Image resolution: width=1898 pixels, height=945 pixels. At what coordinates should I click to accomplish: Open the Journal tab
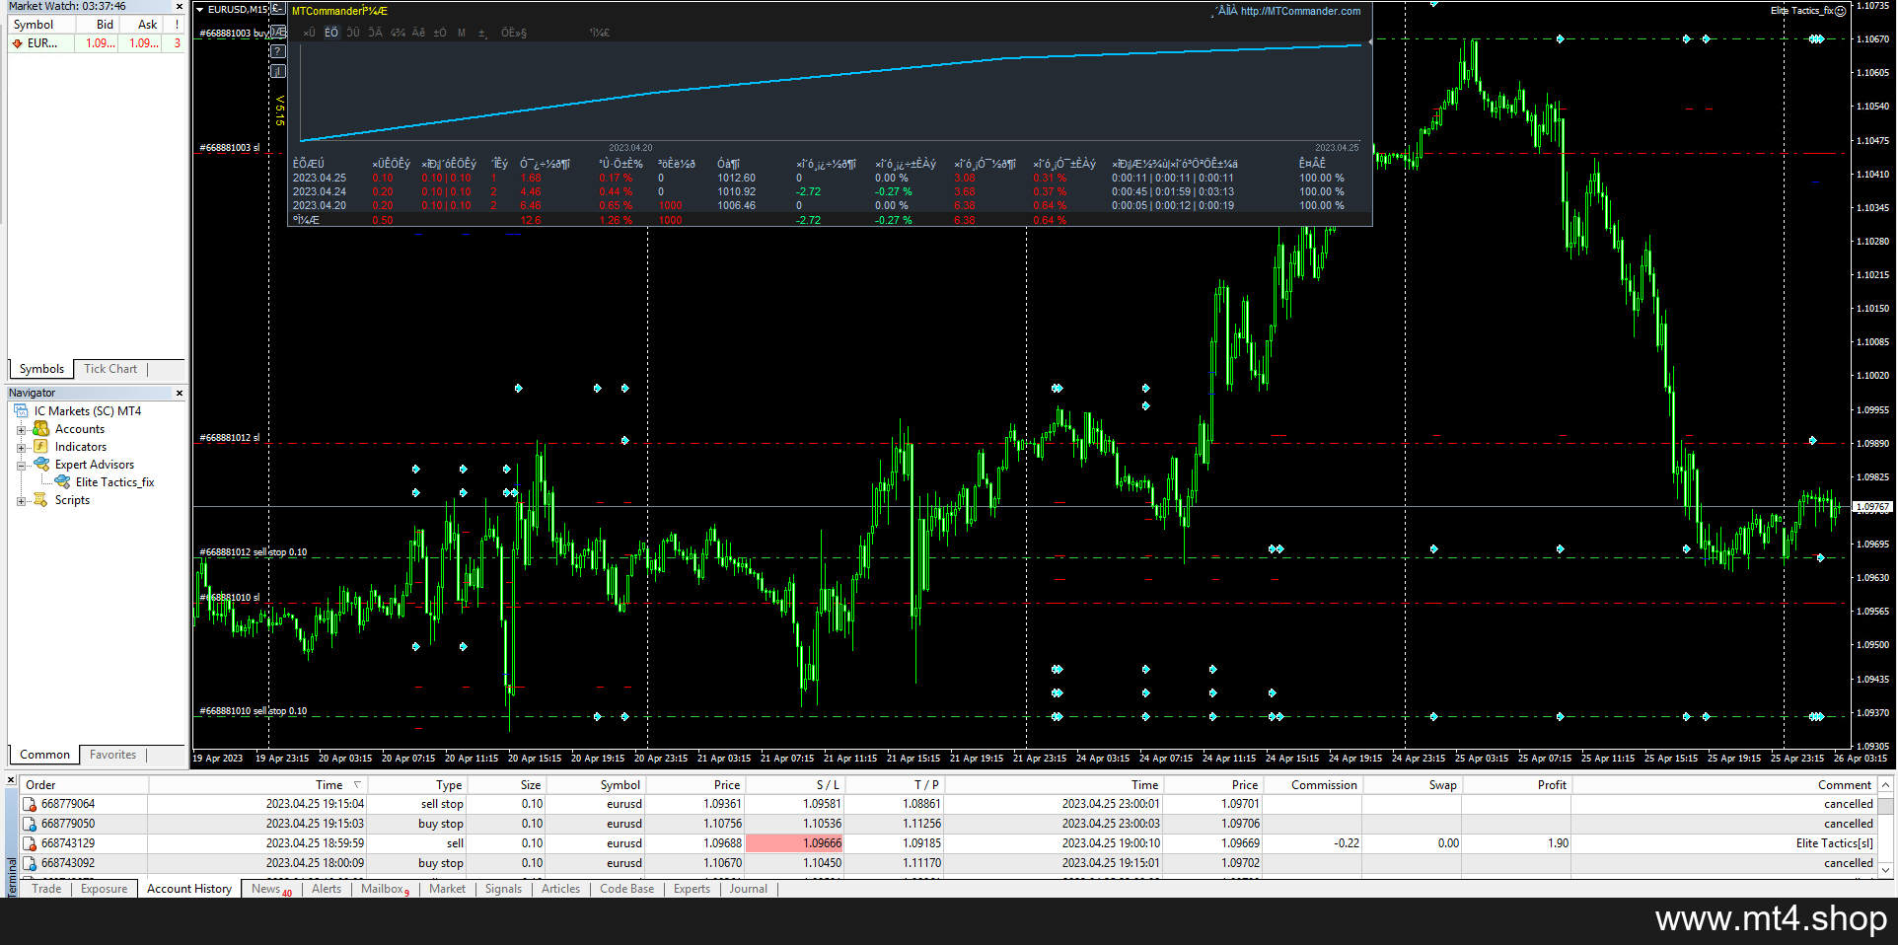pos(748,889)
